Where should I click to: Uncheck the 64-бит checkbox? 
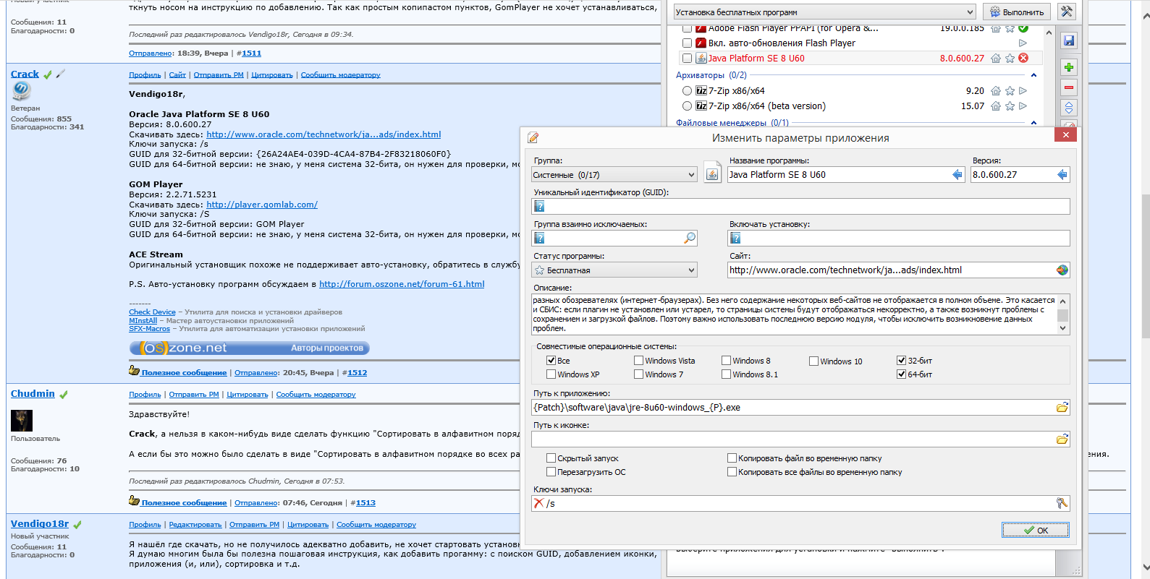(901, 374)
